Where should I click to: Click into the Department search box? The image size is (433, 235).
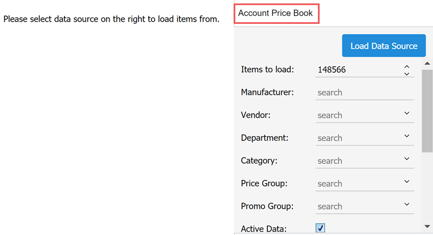(359, 138)
